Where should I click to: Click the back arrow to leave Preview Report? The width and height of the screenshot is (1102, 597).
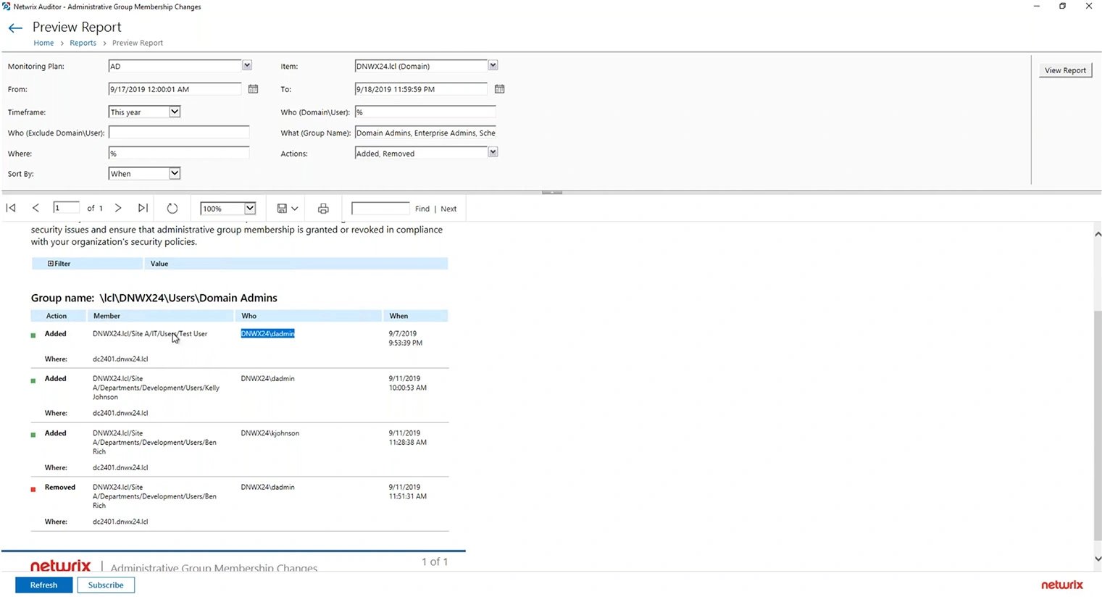tap(15, 28)
